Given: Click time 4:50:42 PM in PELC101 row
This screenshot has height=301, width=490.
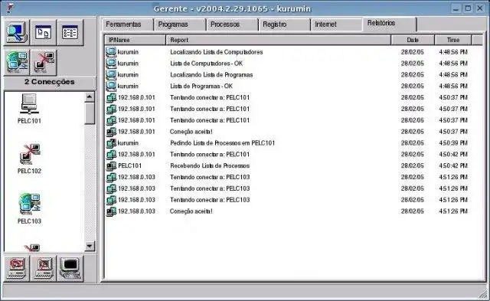Looking at the screenshot, I should pyautogui.click(x=453, y=165).
